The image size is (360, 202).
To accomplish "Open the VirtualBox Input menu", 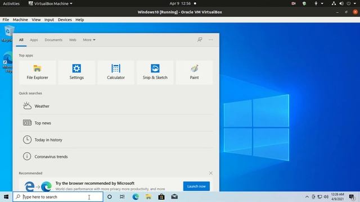I will (x=49, y=20).
